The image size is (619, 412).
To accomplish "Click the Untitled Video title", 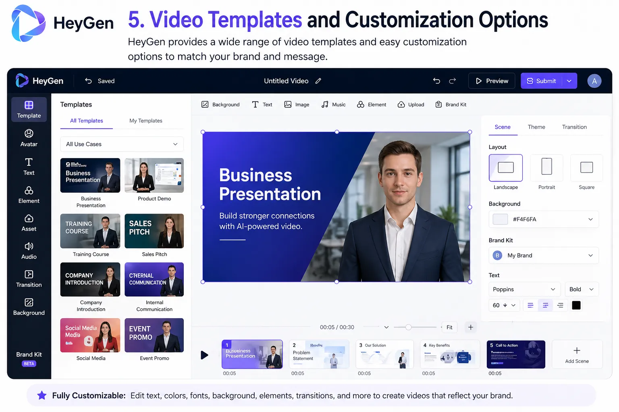I will [286, 81].
